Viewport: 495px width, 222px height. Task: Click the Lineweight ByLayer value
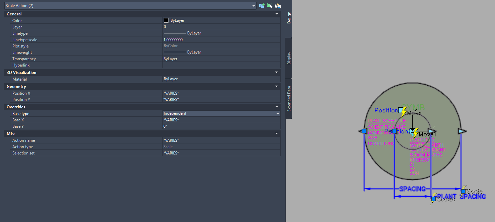pos(221,52)
